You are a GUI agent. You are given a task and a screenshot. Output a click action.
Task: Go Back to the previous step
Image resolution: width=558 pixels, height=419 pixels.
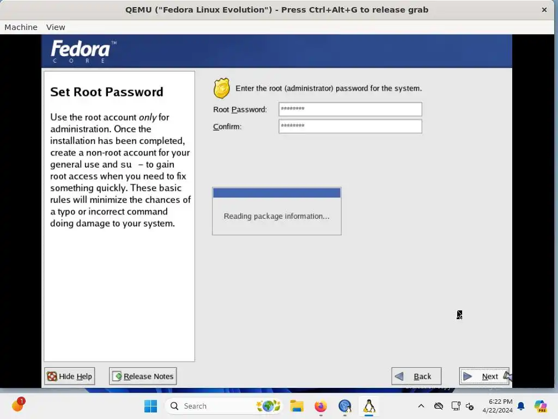tap(416, 376)
